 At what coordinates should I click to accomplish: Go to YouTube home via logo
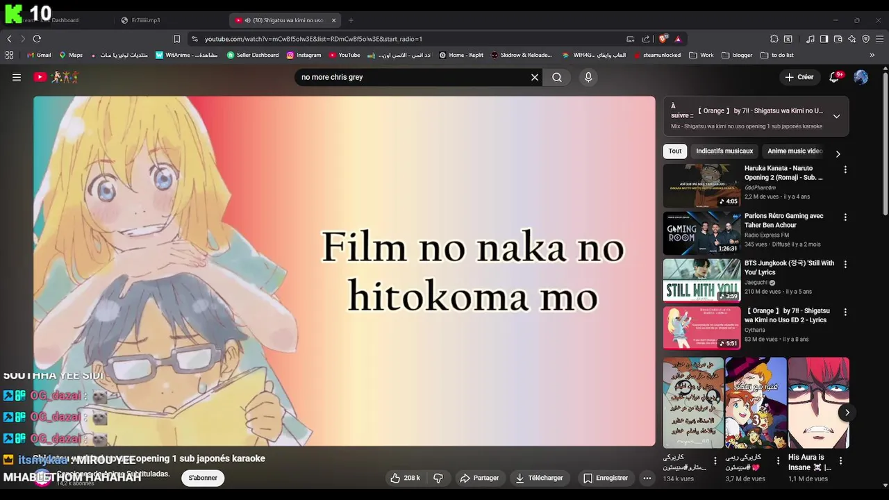tap(56, 77)
